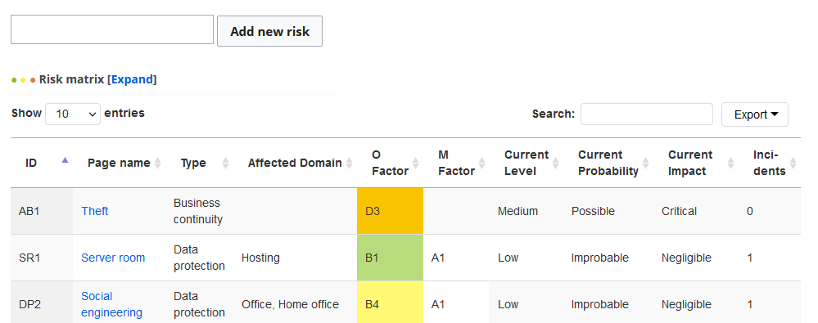Sort by Current Probability column icon
The width and height of the screenshot is (818, 323).
click(646, 163)
